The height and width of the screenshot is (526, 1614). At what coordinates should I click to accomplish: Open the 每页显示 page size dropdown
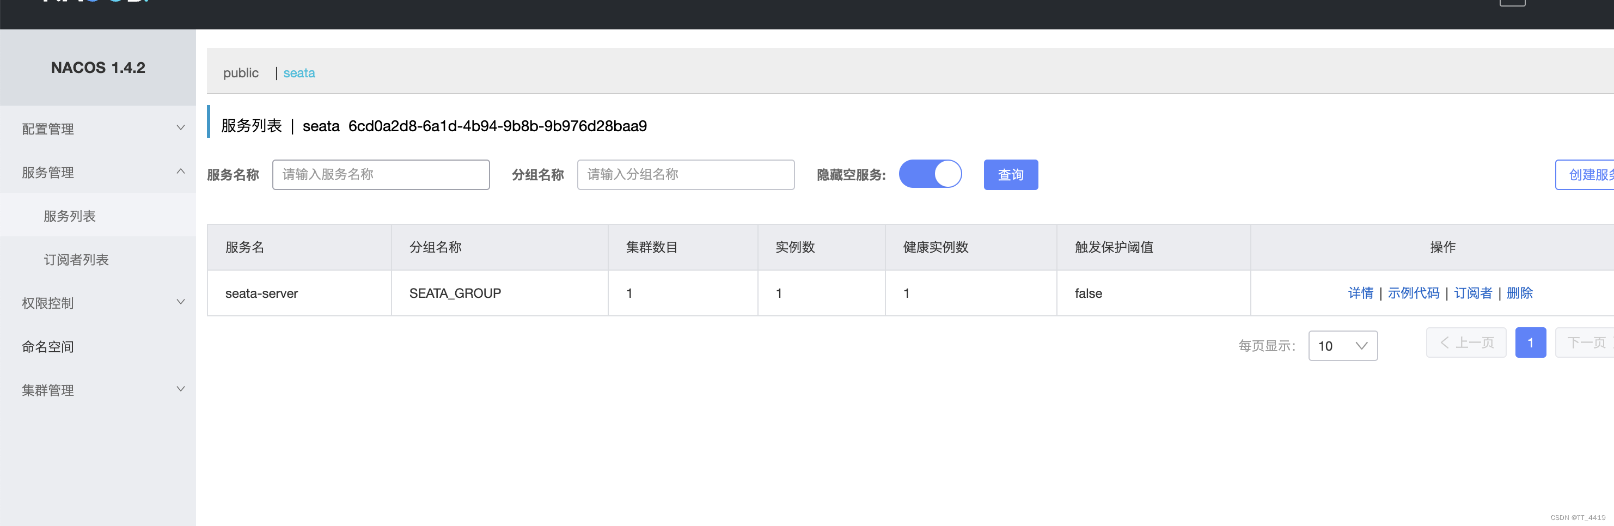click(1343, 346)
